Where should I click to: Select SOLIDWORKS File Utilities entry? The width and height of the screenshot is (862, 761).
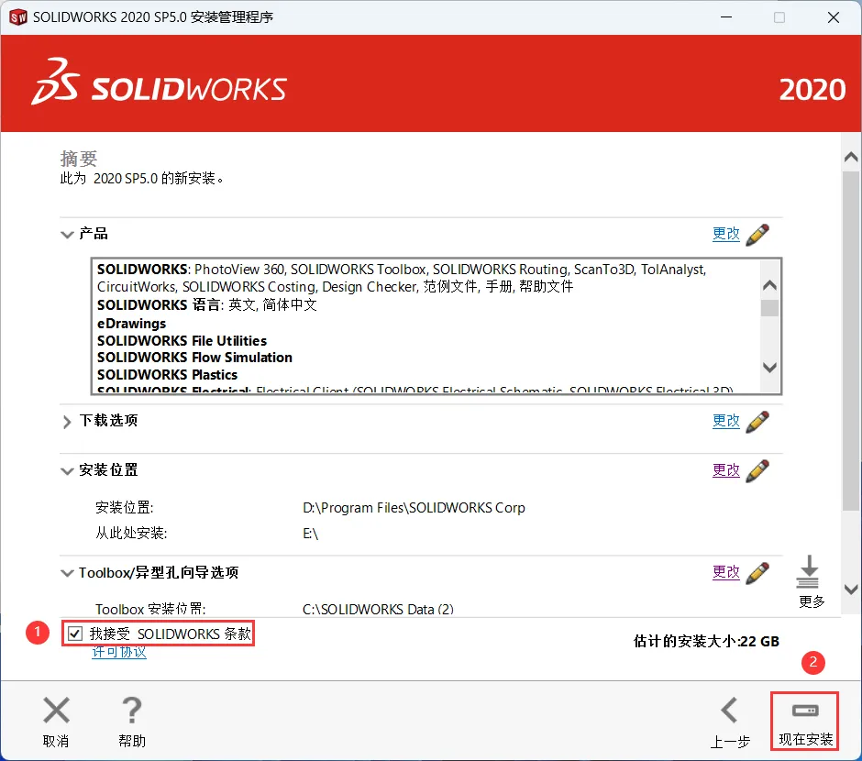click(182, 341)
